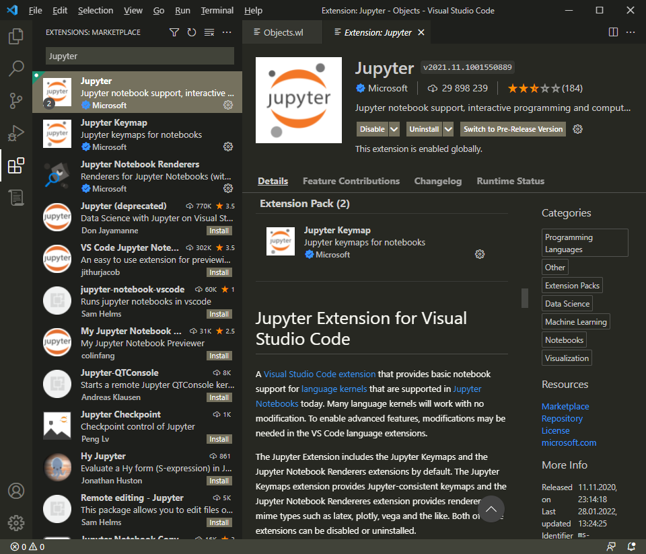This screenshot has height=554, width=646.
Task: Open the File menu
Action: [36, 10]
